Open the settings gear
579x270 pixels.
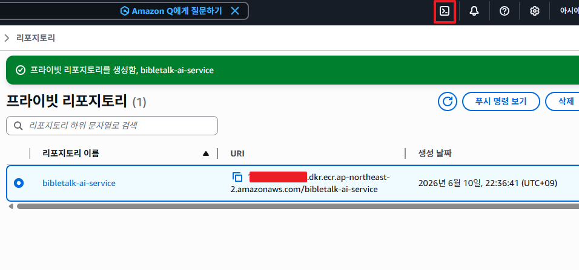click(534, 11)
